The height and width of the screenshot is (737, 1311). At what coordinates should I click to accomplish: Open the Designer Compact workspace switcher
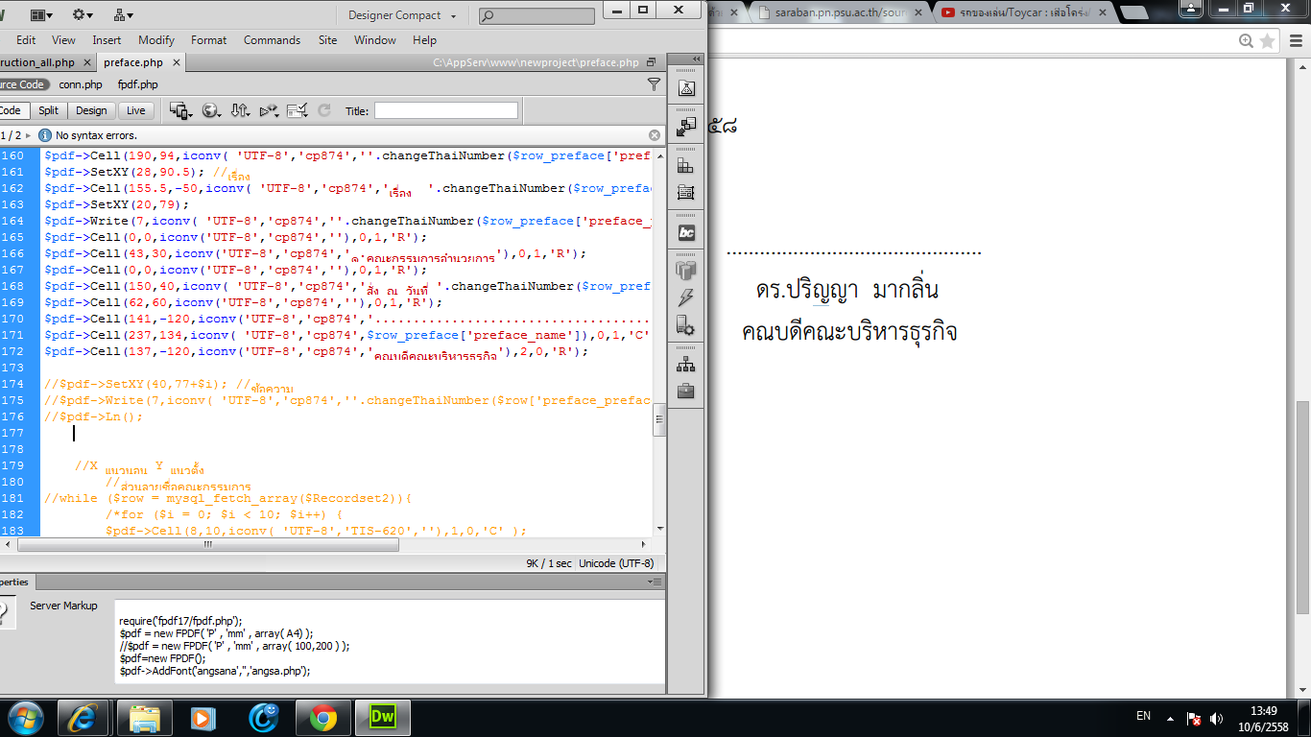[402, 15]
